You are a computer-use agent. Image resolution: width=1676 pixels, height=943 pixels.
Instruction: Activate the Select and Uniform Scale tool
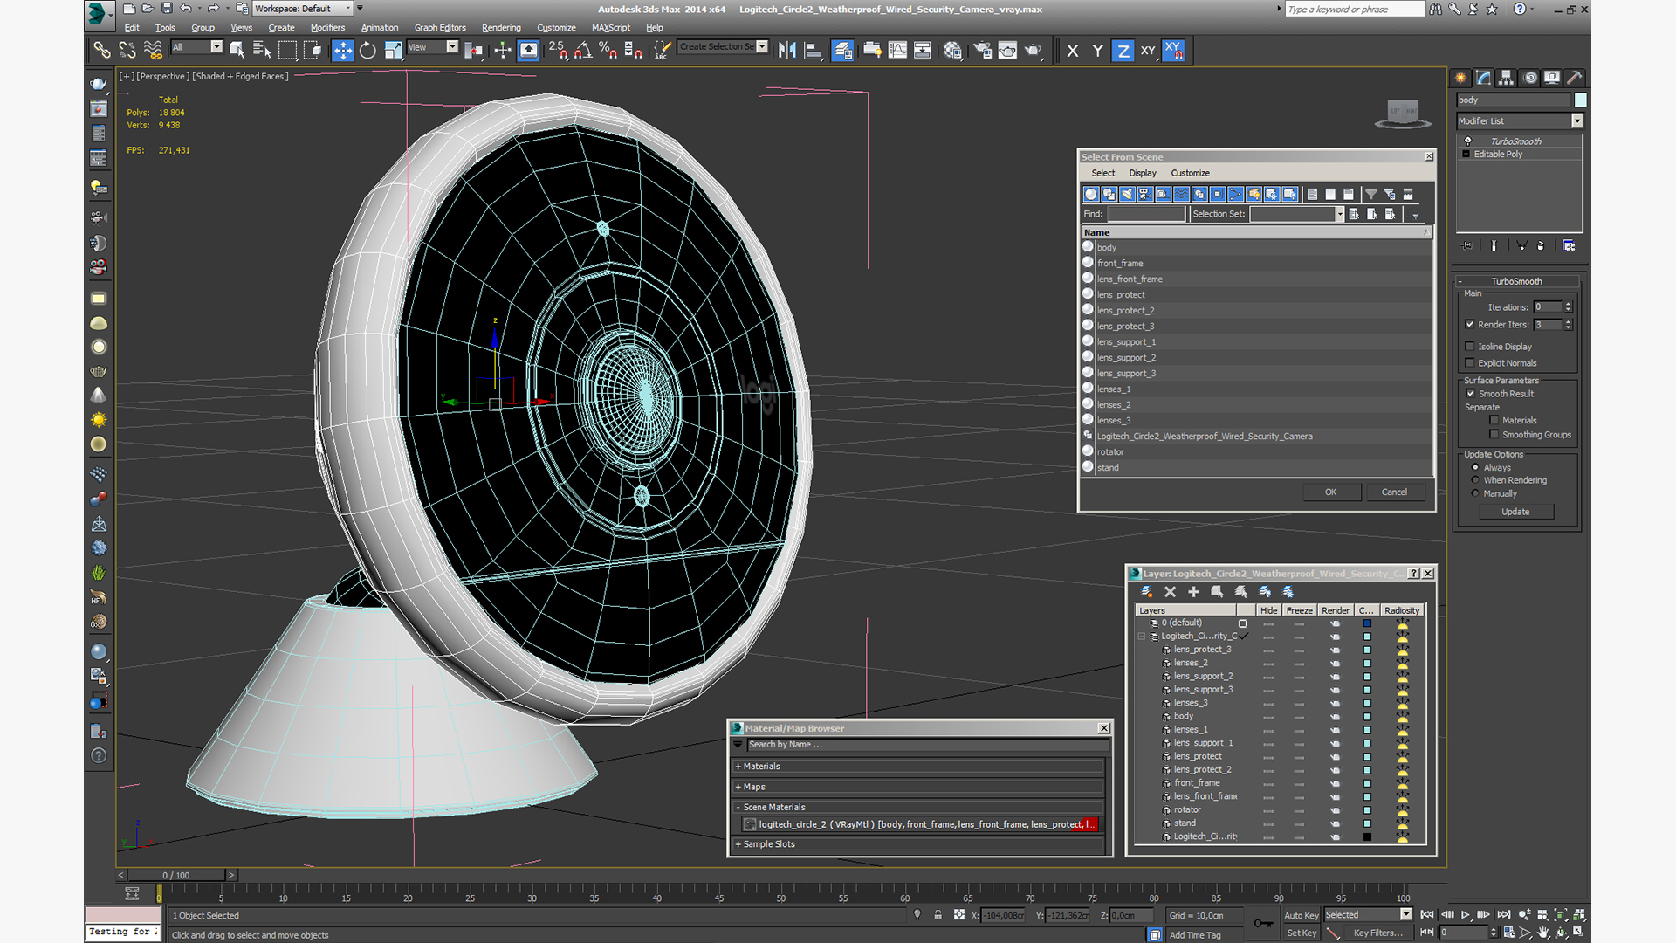pyautogui.click(x=393, y=51)
